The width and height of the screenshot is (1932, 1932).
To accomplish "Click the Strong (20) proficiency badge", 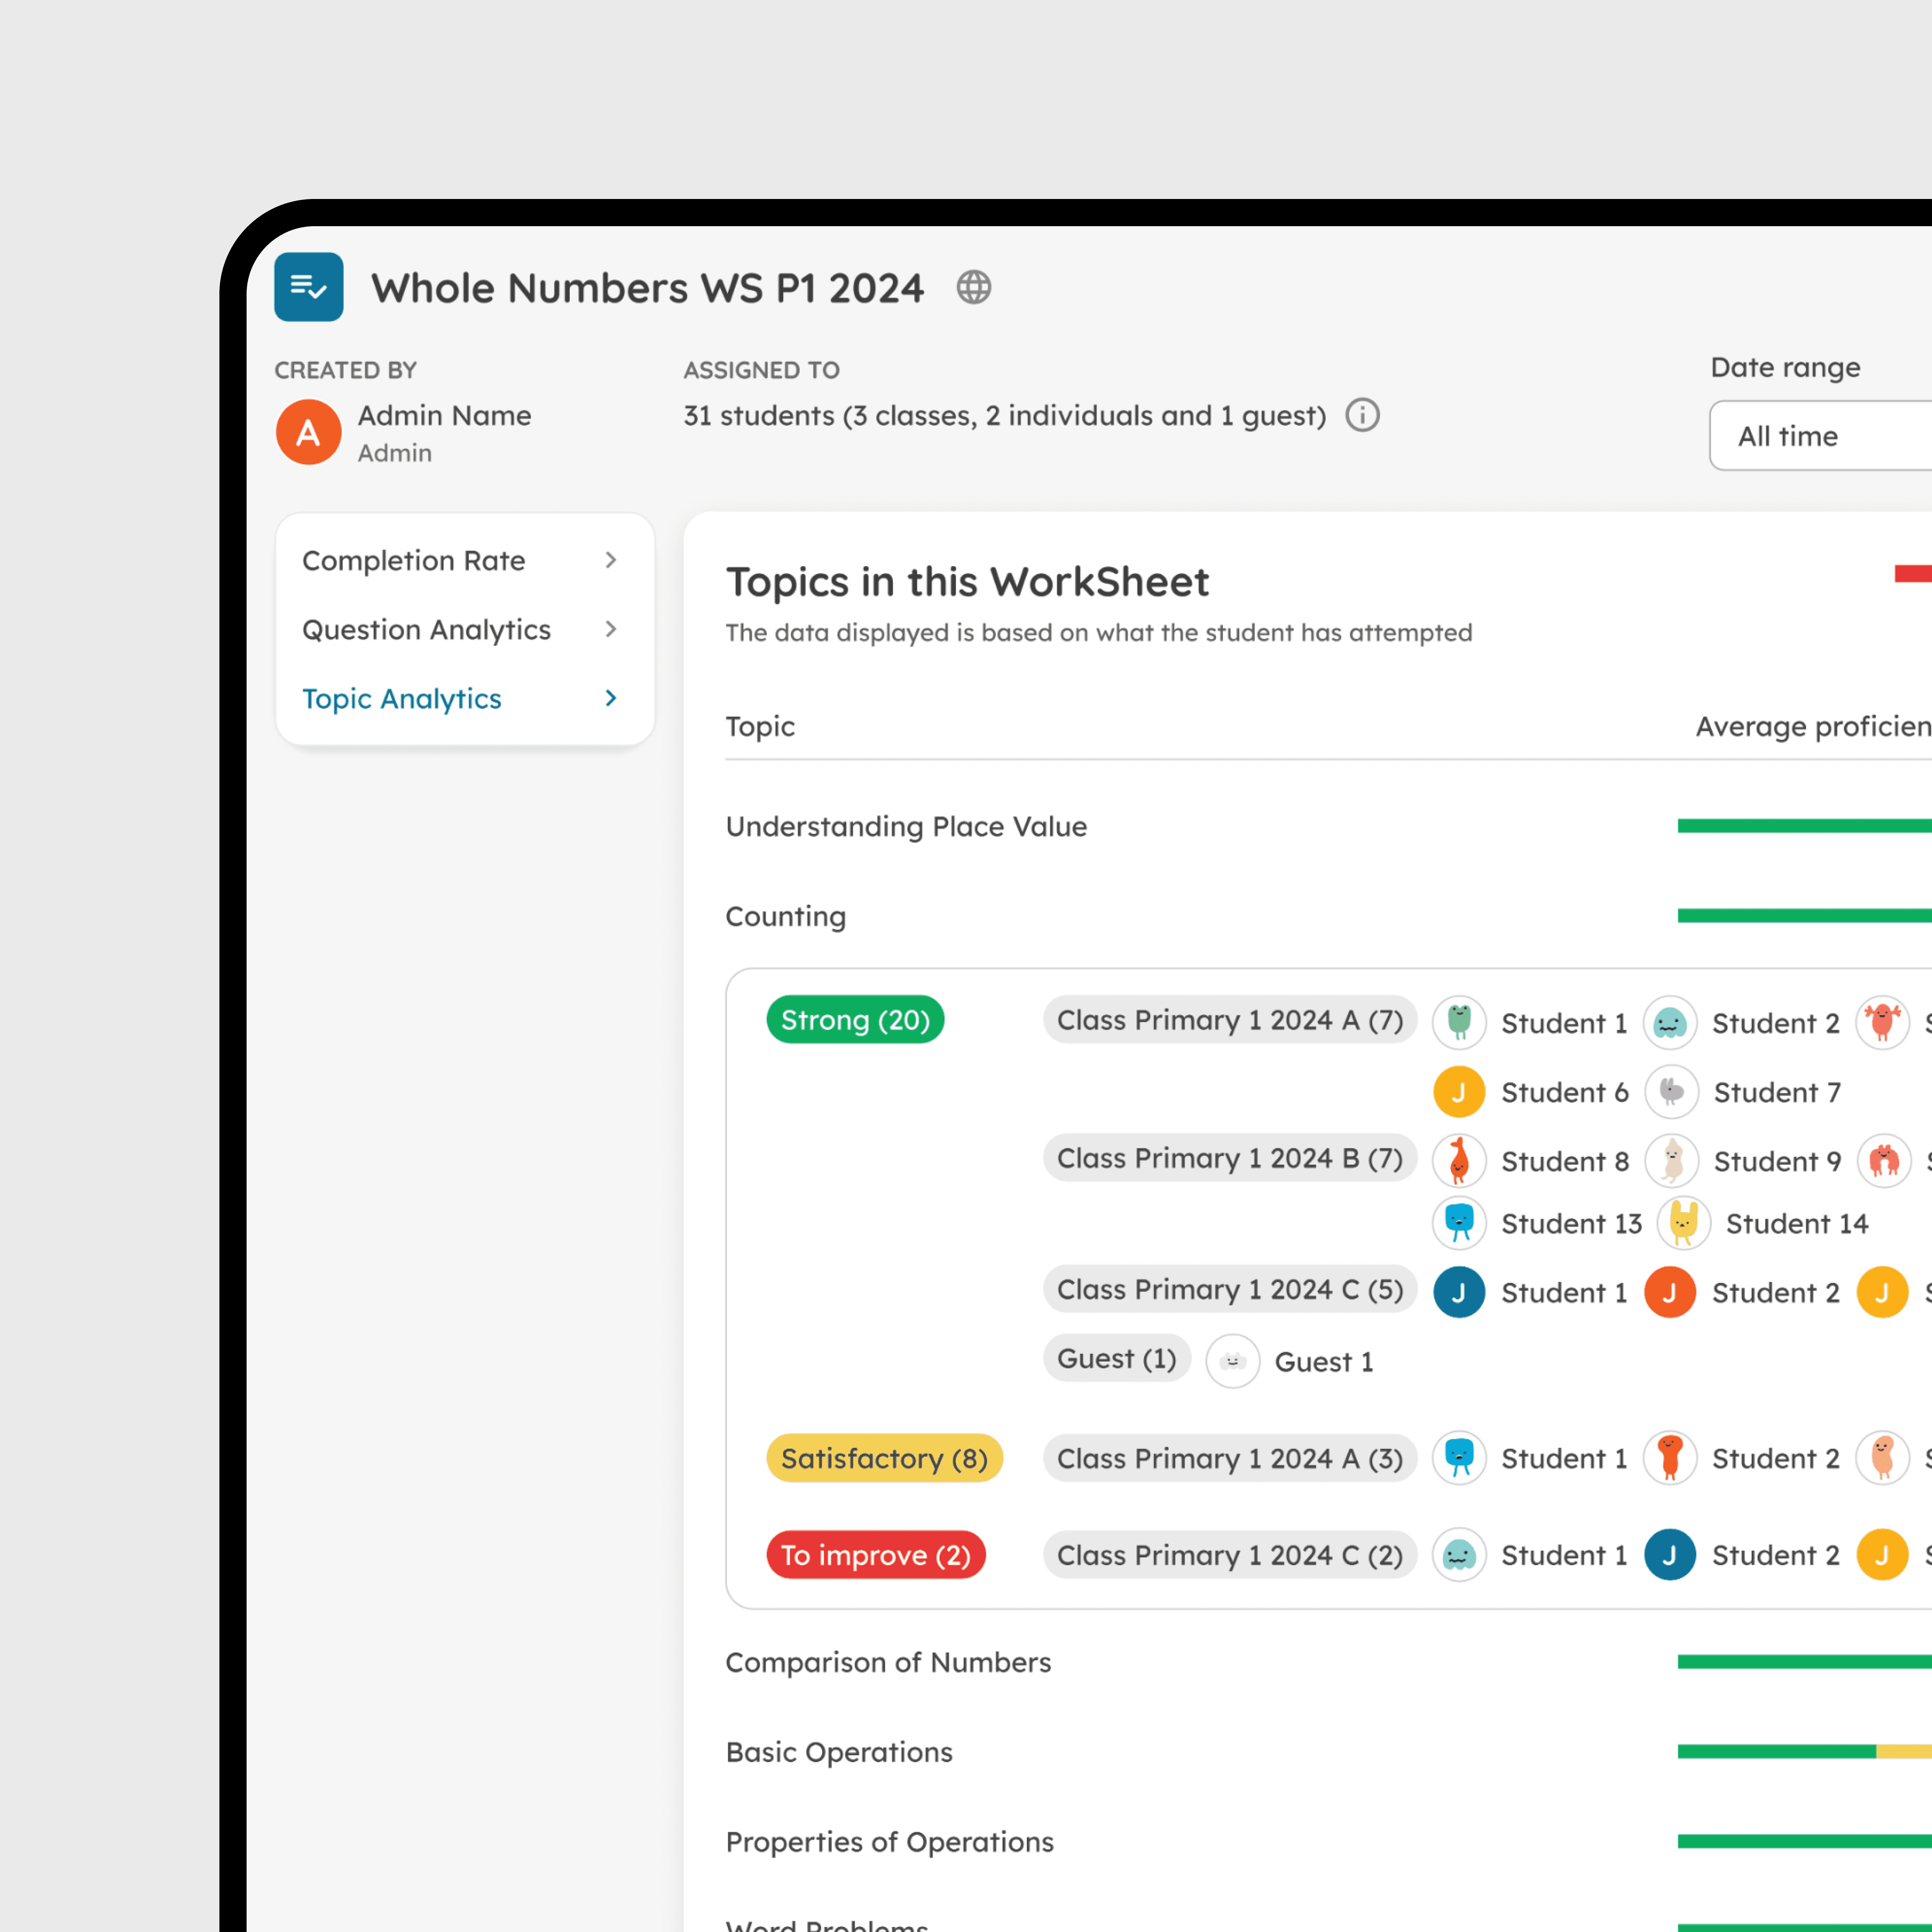I will 855,1020.
